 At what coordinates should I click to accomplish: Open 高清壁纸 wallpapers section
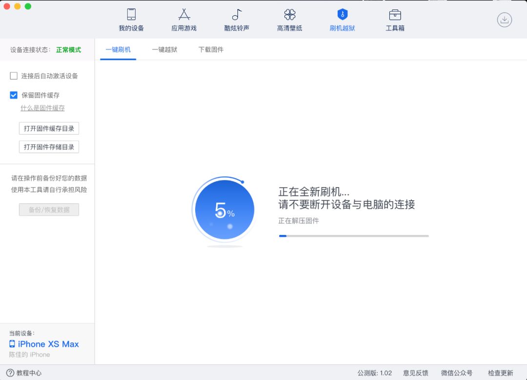coord(289,20)
